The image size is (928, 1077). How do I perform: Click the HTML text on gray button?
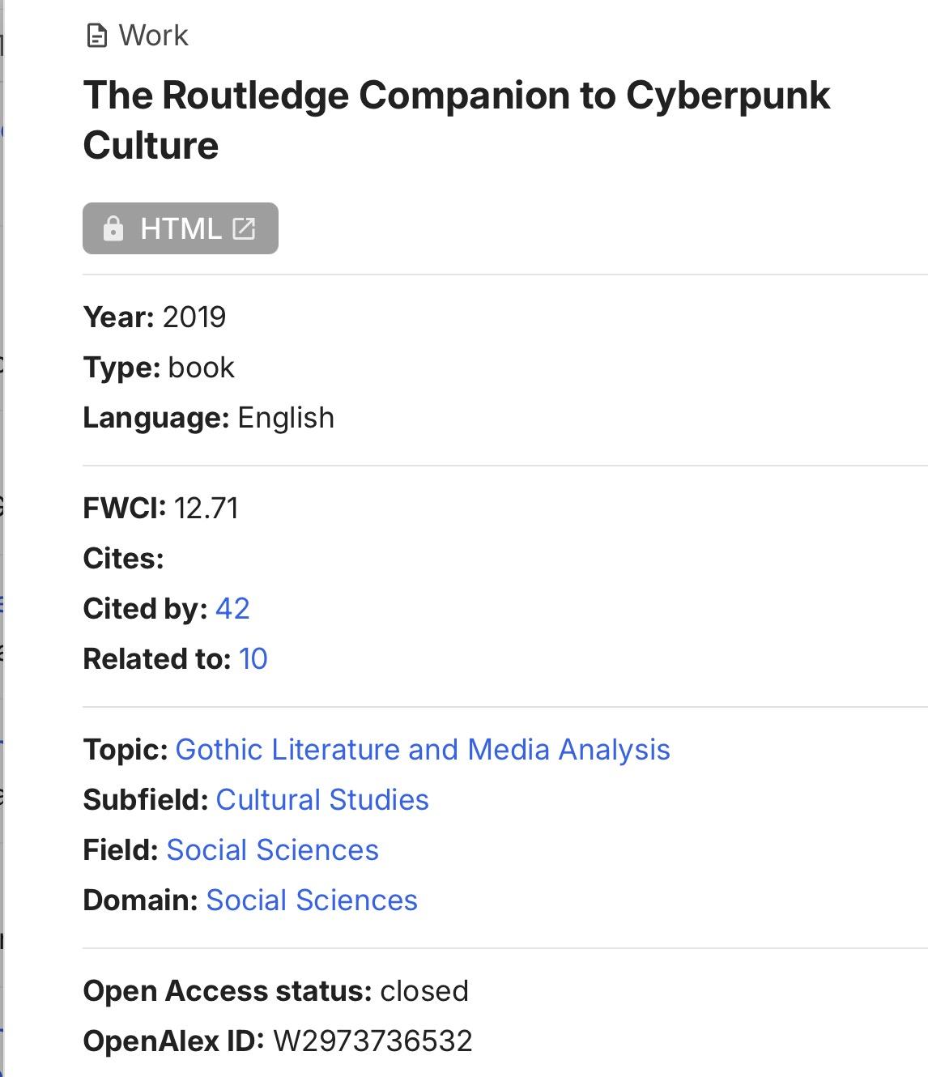coord(181,228)
